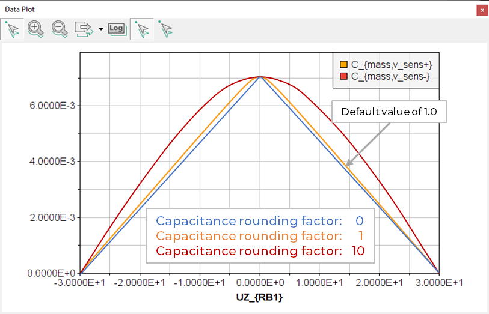
Task: Click the UZ_{RB1} x-axis title
Action: (260, 297)
